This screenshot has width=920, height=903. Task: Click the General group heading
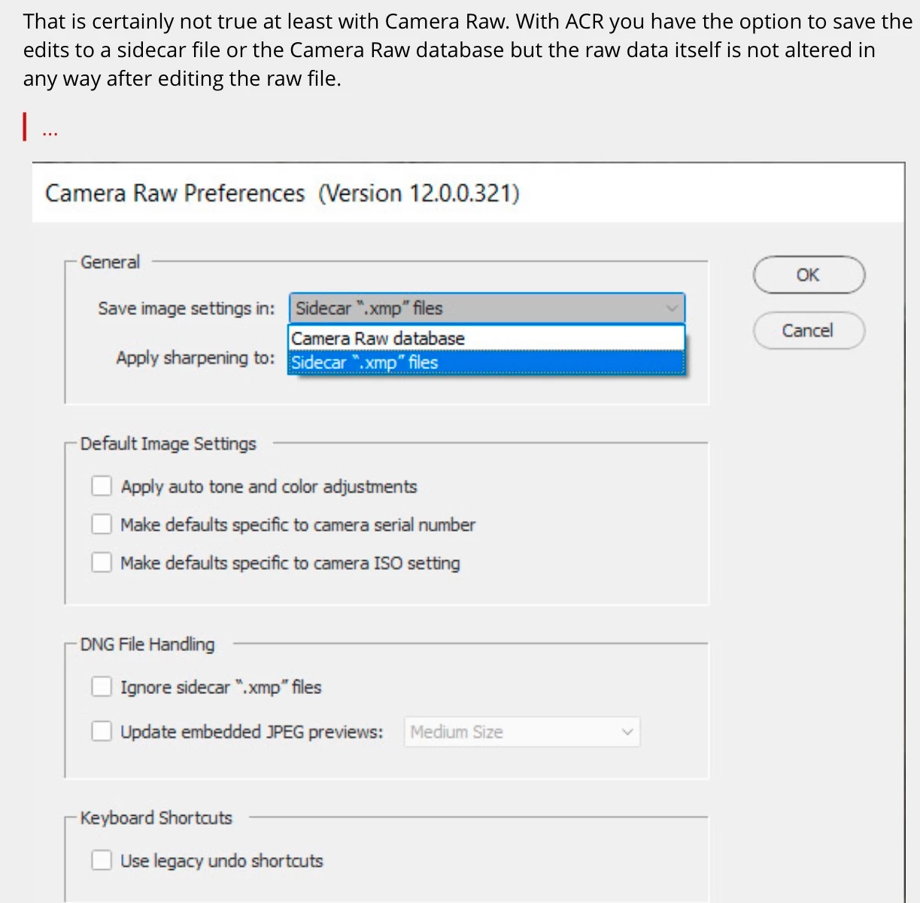pyautogui.click(x=111, y=262)
